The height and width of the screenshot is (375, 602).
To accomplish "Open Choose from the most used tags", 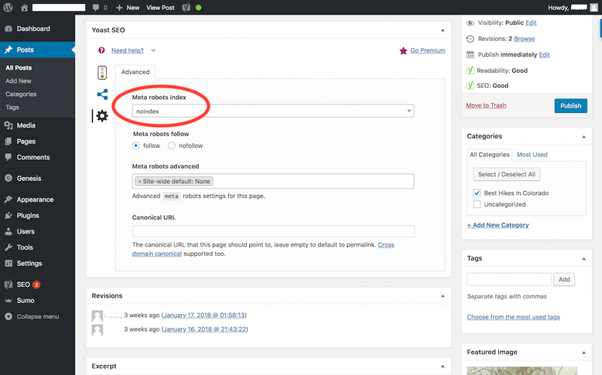I will coord(513,317).
